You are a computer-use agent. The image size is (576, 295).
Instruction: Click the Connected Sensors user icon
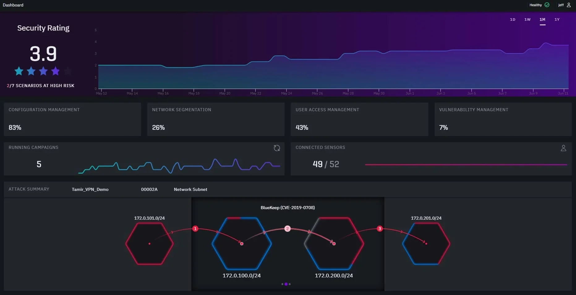[563, 148]
